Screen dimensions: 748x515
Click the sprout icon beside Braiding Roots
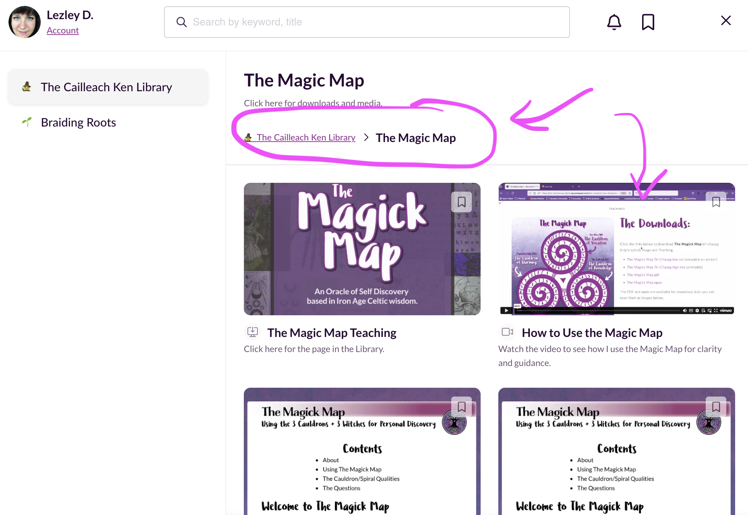pos(26,122)
